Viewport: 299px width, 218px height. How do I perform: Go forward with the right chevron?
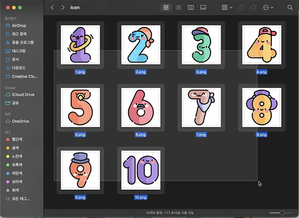click(63, 7)
